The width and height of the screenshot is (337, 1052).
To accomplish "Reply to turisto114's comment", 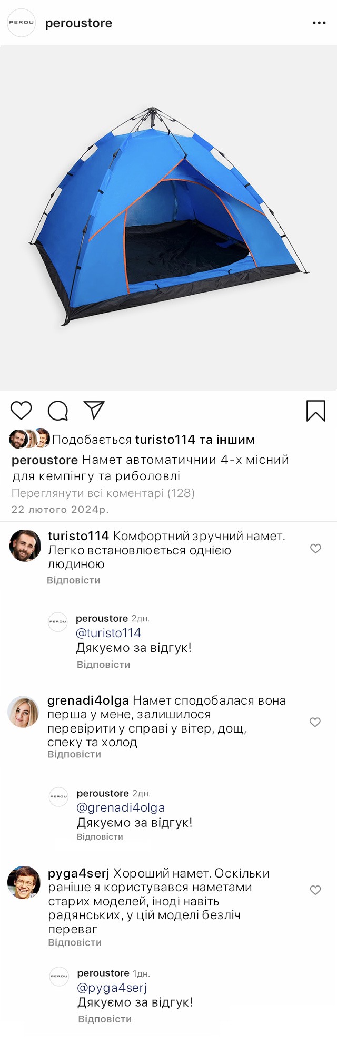I will click(73, 580).
